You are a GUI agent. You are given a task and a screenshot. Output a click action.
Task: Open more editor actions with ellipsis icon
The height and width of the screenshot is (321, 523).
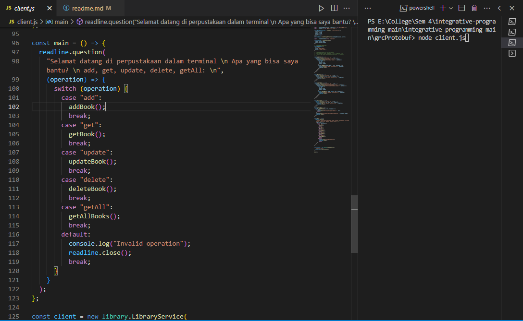pos(347,8)
